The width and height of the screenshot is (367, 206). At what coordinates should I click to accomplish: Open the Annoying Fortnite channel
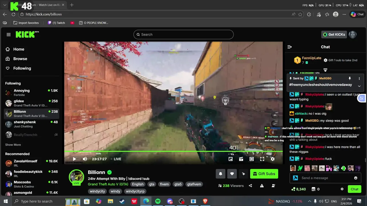[32, 93]
